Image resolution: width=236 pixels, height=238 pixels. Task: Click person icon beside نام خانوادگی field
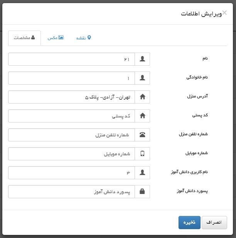[x=142, y=78]
